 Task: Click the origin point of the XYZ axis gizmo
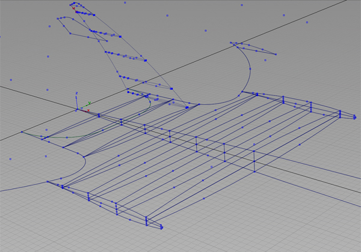(x=77, y=109)
